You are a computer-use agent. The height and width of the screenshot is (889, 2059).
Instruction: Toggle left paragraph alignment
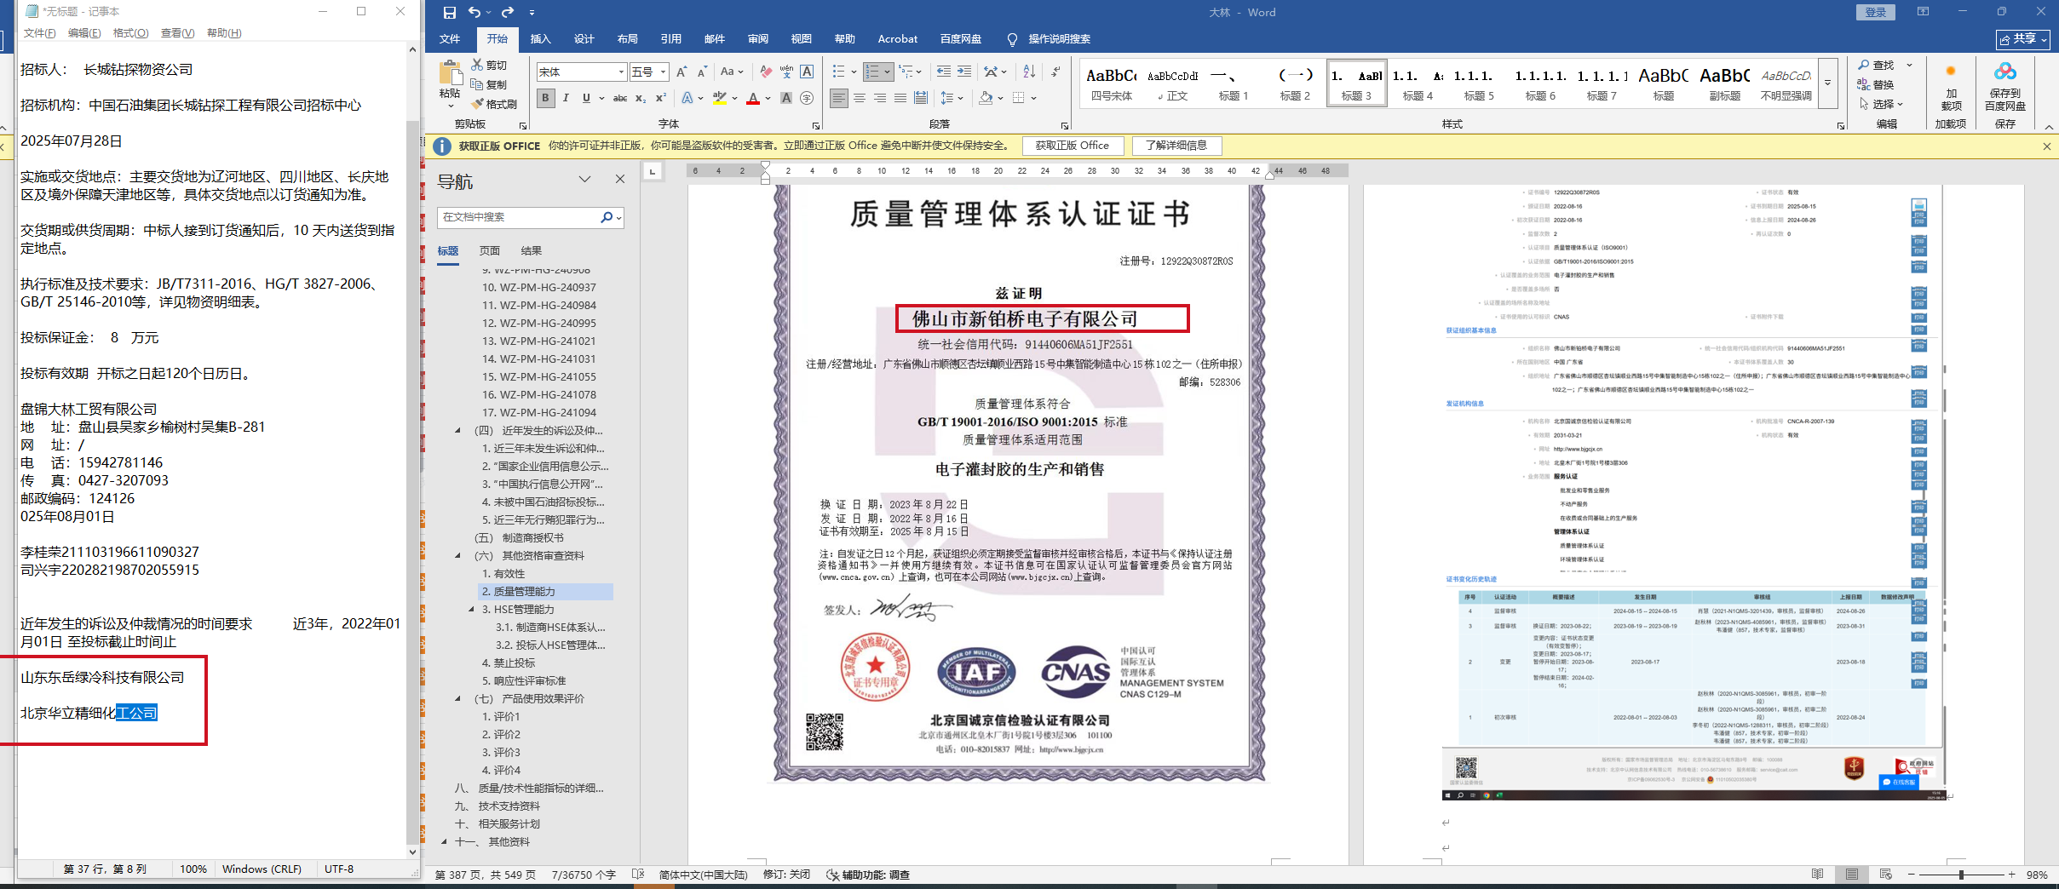click(839, 99)
